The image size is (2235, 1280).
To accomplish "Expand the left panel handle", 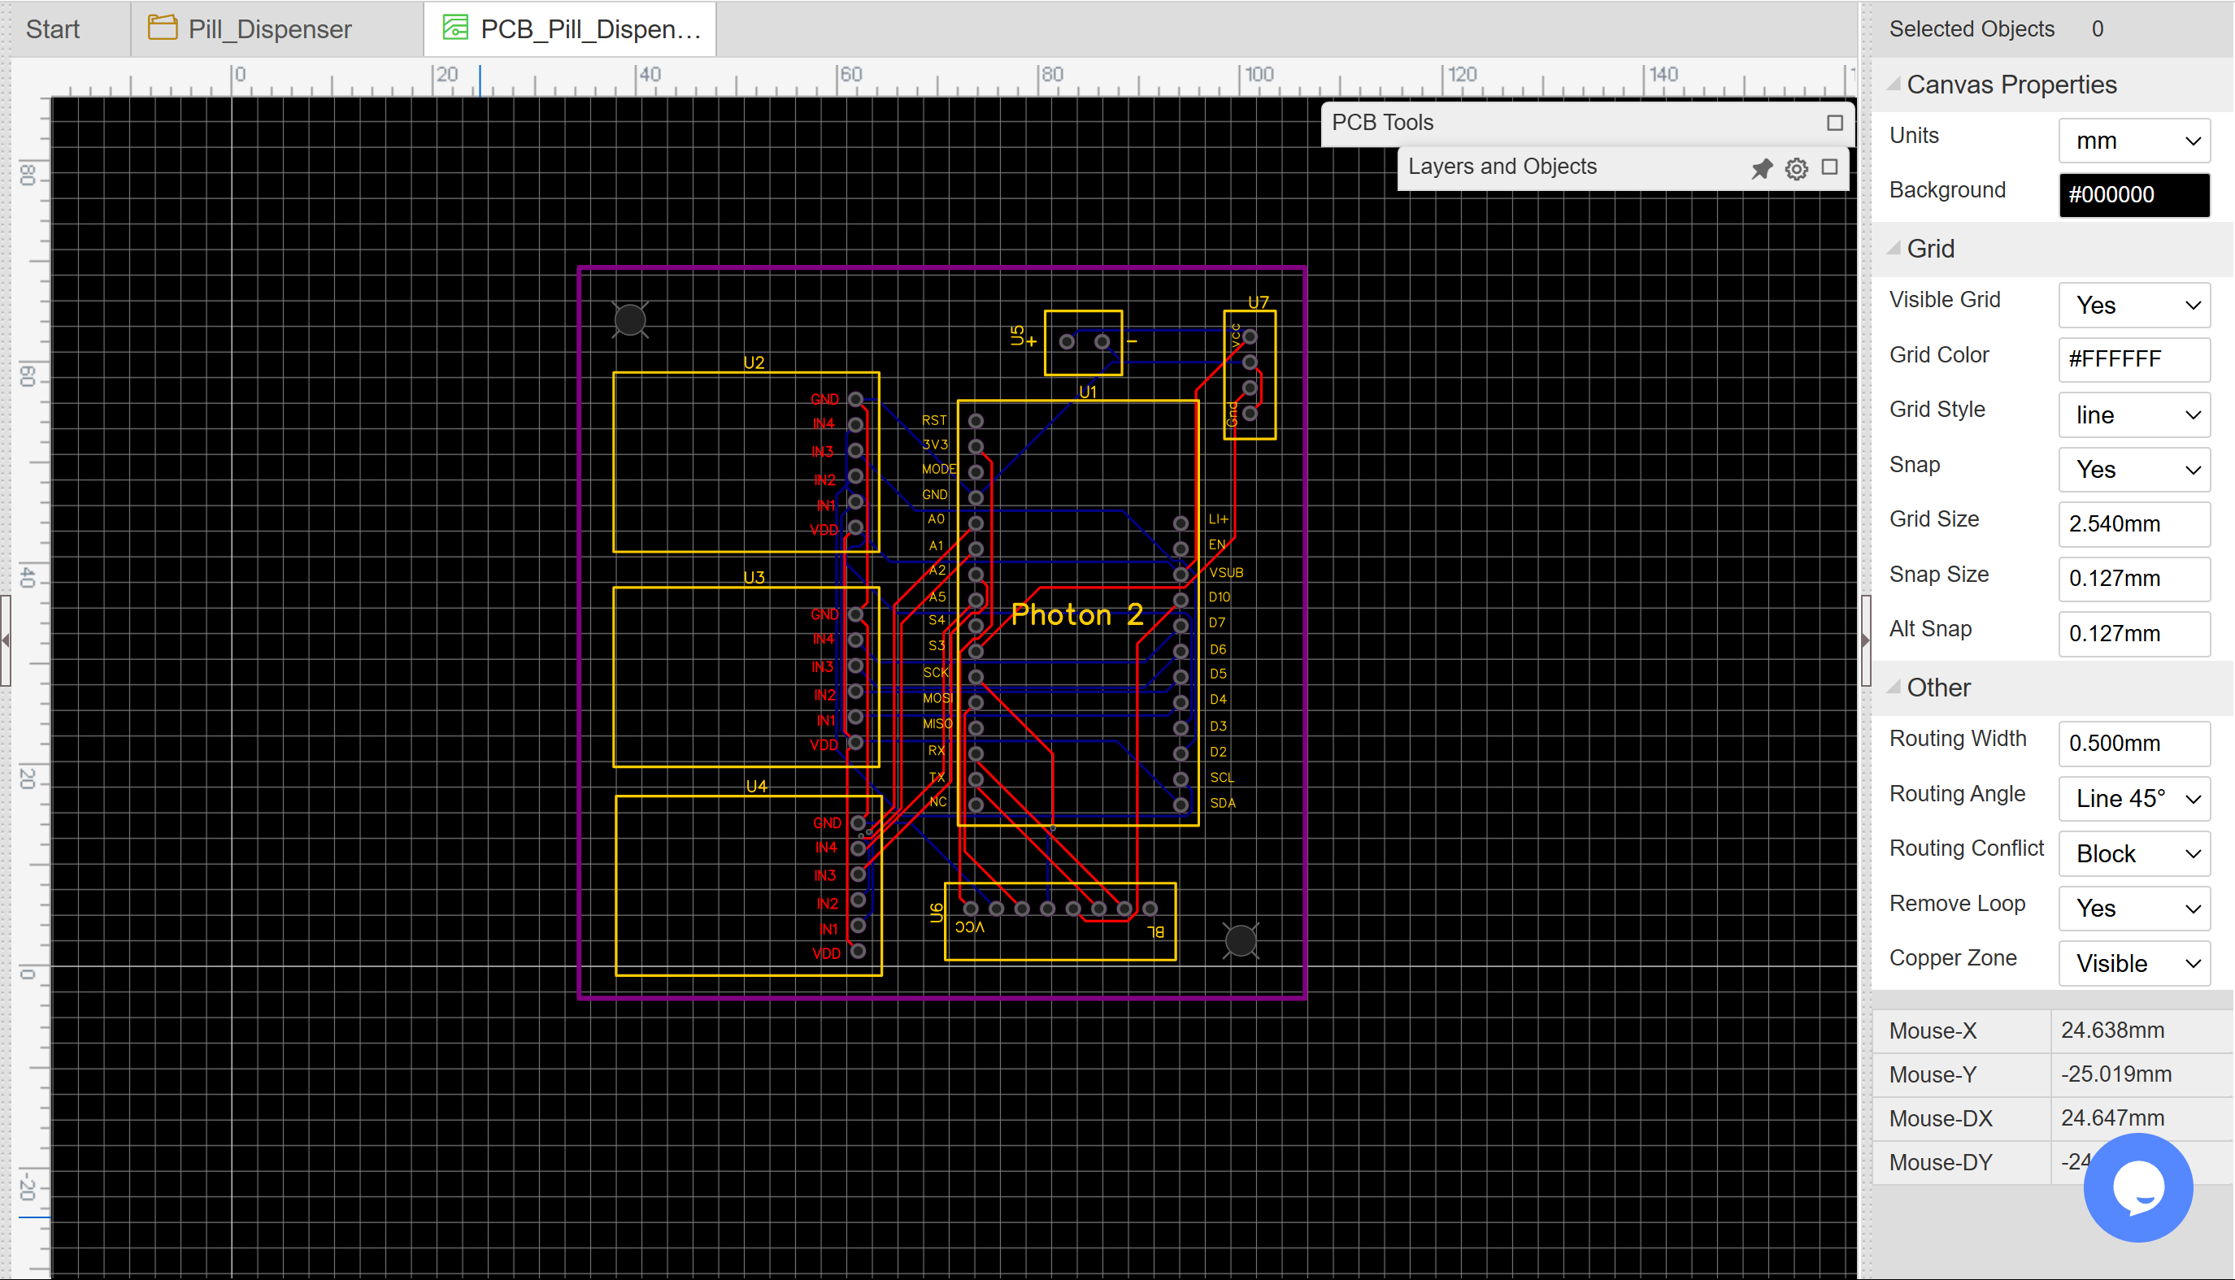I will click(x=7, y=640).
